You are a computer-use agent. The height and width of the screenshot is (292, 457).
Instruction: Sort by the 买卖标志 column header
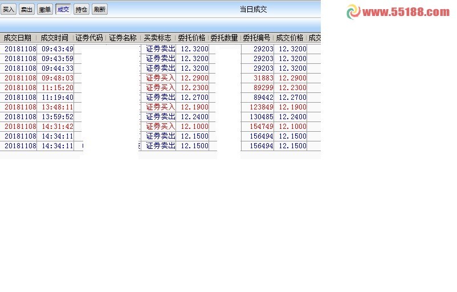click(157, 38)
